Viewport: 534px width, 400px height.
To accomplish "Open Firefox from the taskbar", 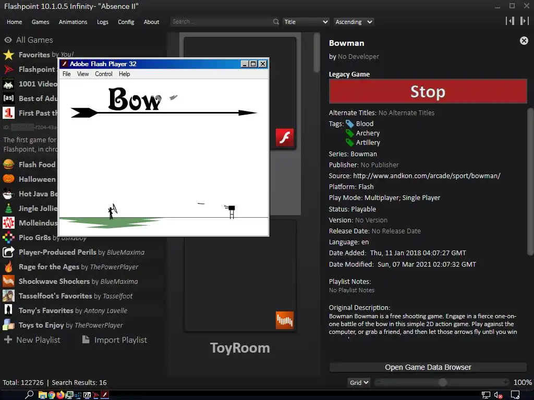I will coord(60,395).
